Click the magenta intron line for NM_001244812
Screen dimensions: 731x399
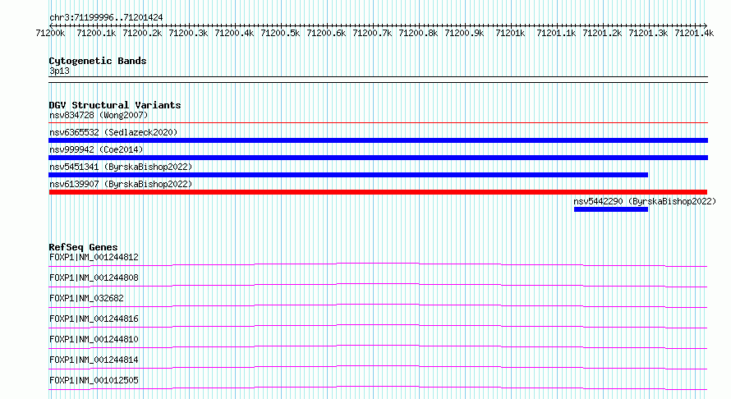378,265
